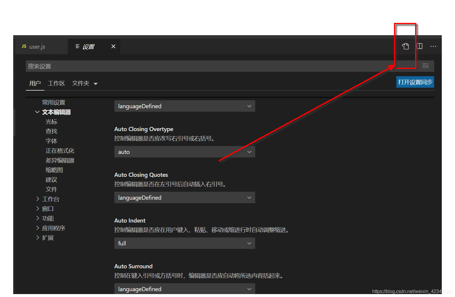Open 差异编辑器 settings category
Screen dimensions: 455x297
click(x=60, y=160)
